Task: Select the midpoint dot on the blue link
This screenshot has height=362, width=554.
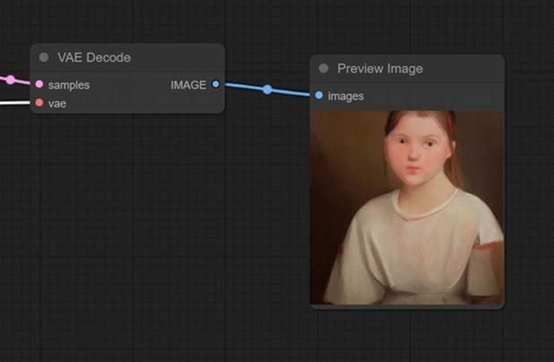Action: coord(267,89)
